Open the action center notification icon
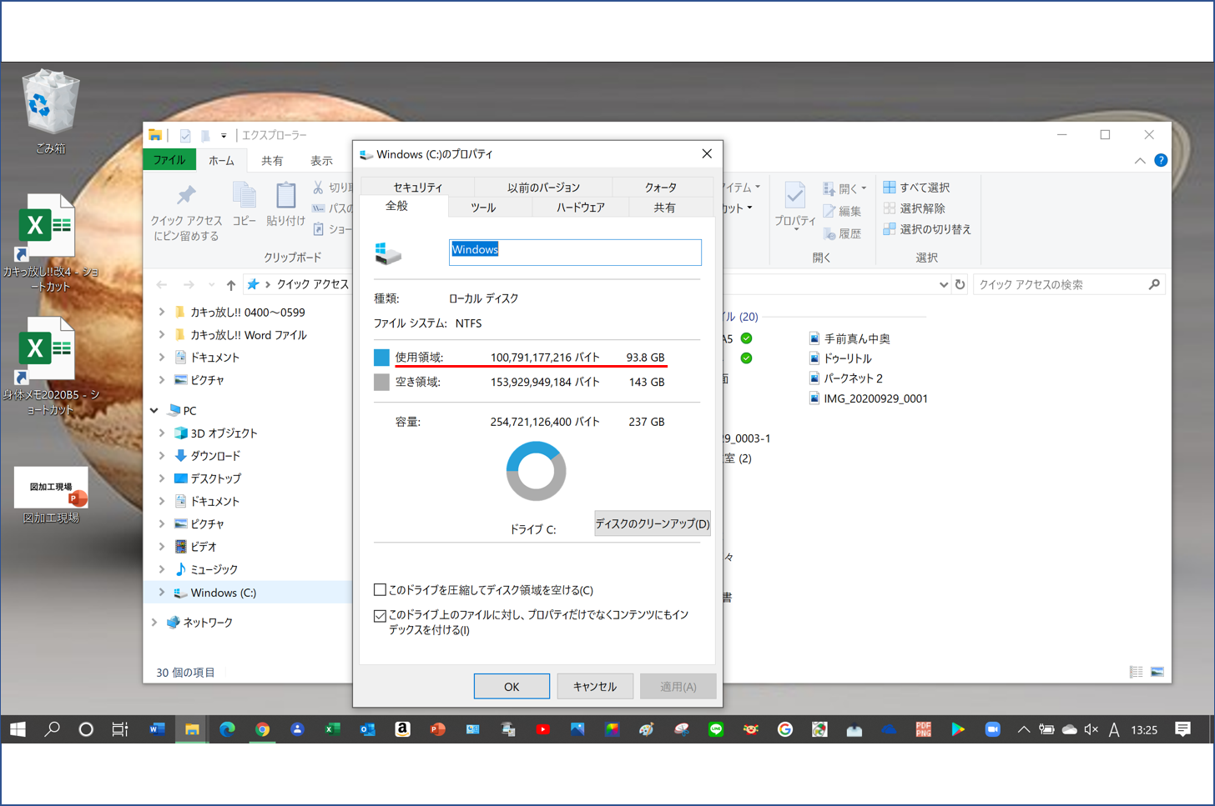Image resolution: width=1215 pixels, height=806 pixels. pyautogui.click(x=1182, y=729)
